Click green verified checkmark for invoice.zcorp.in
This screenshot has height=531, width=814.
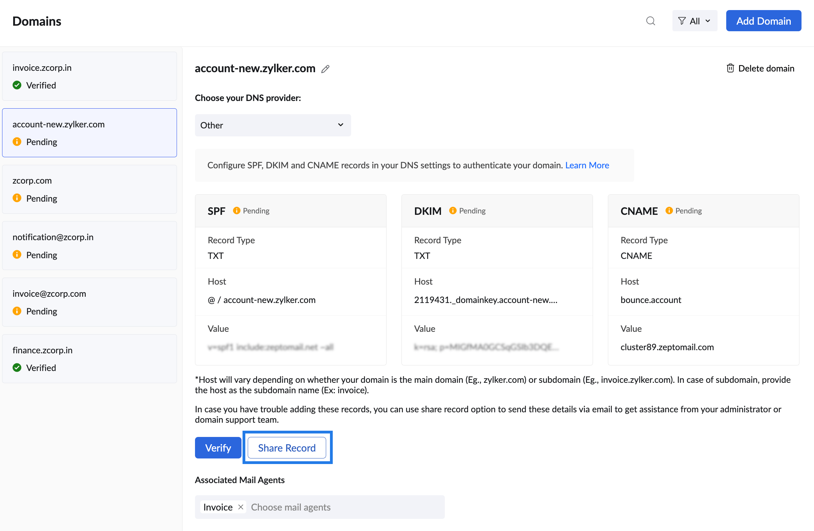coord(17,85)
